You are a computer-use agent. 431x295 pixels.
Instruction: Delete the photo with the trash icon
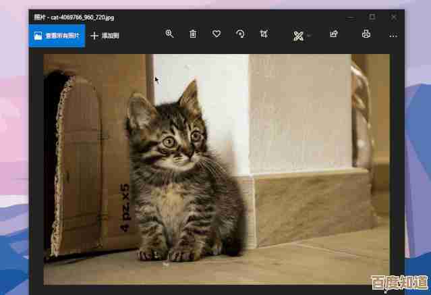(x=193, y=34)
